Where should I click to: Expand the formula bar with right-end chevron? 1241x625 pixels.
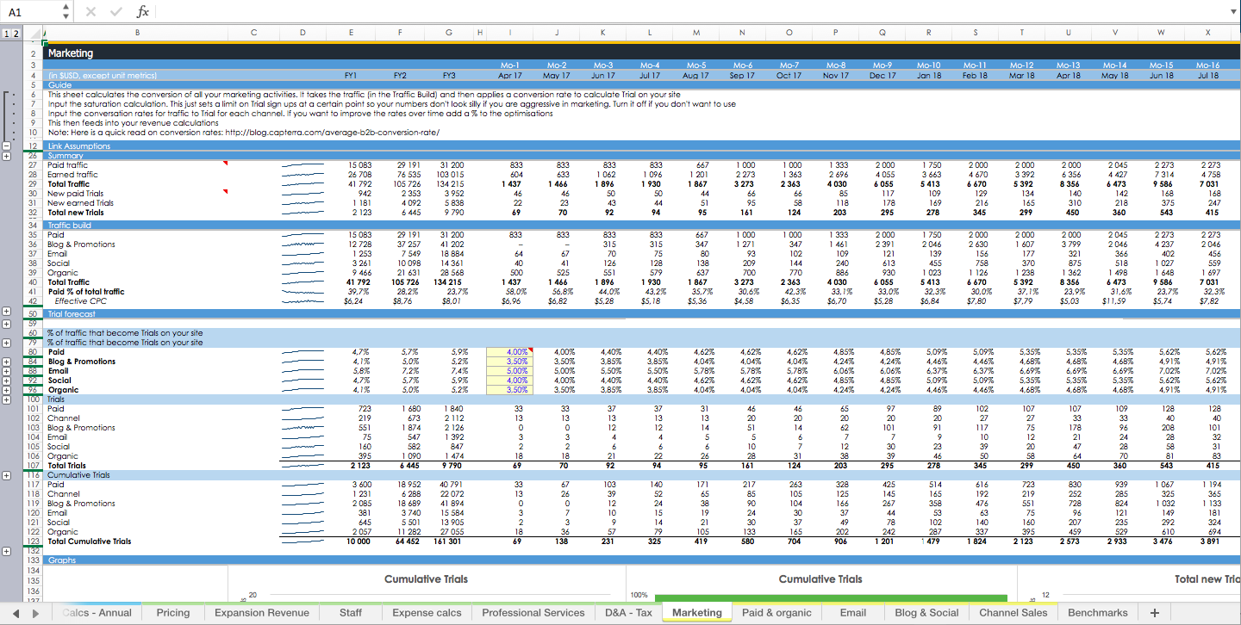(x=1232, y=12)
